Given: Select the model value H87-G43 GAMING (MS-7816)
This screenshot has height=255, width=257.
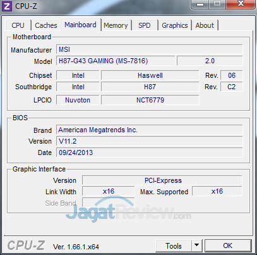Looking at the screenshot, I should pyautogui.click(x=116, y=61).
